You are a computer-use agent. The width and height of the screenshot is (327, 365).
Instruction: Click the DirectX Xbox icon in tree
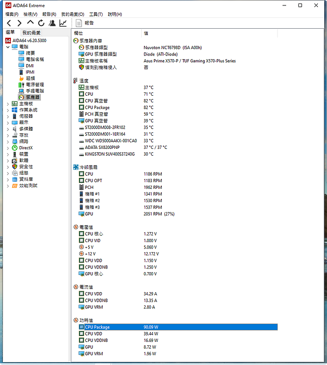coord(15,148)
